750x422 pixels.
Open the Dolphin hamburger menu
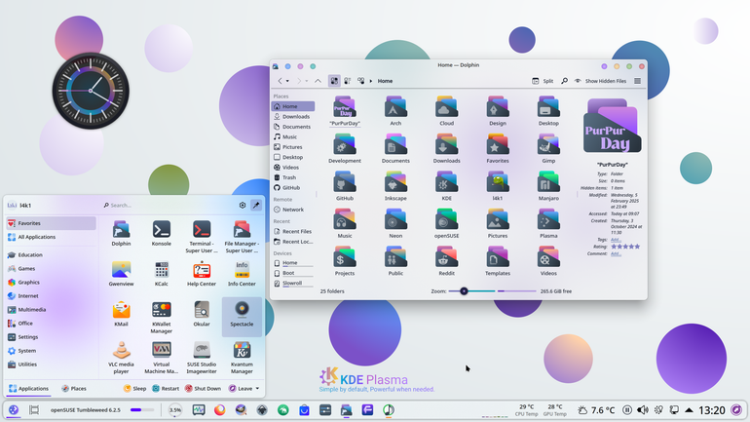point(637,81)
